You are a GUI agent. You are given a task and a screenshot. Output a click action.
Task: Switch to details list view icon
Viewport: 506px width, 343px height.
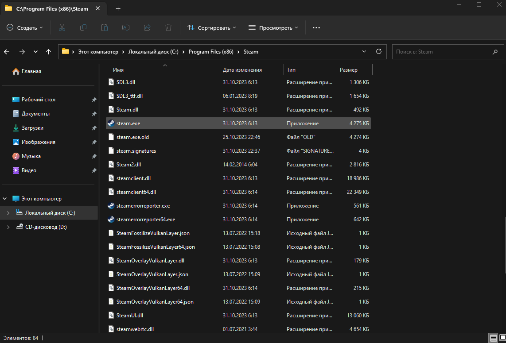tap(493, 338)
